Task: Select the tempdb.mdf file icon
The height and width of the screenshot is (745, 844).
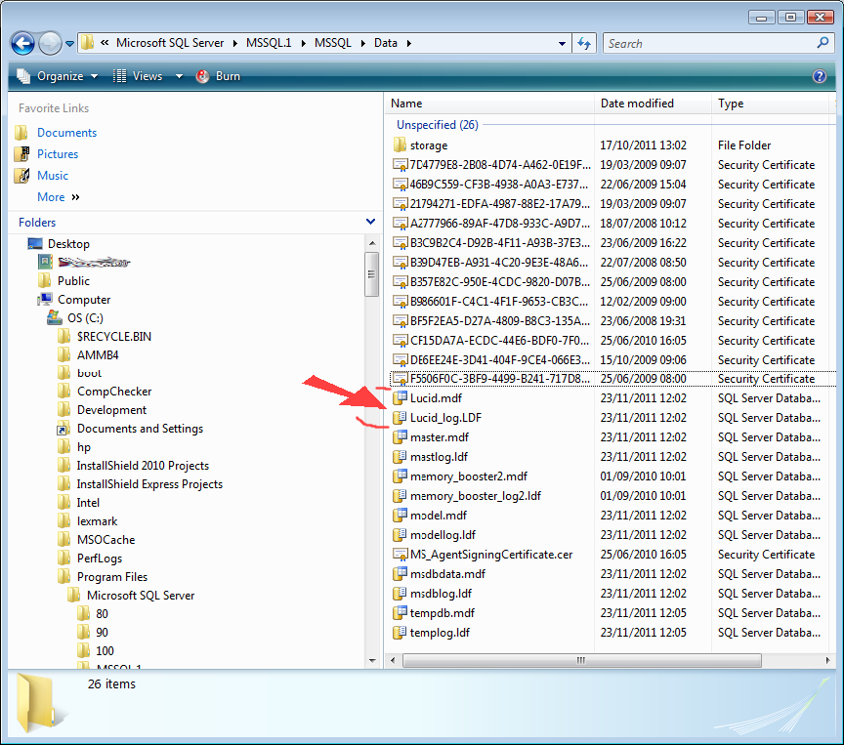Action: tap(400, 612)
